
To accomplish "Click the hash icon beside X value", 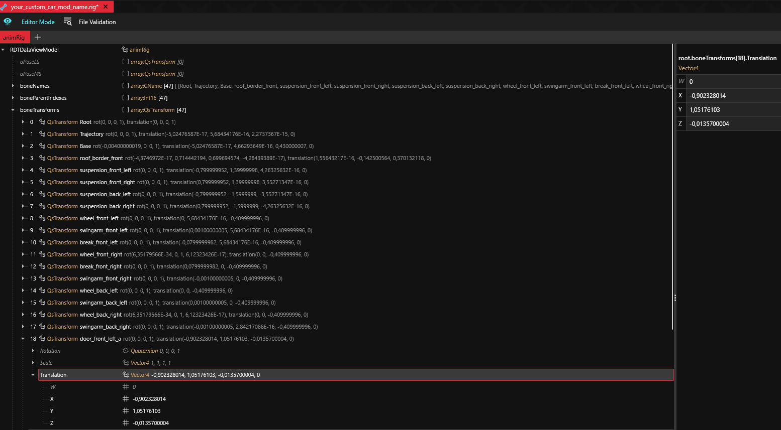I will (x=126, y=399).
